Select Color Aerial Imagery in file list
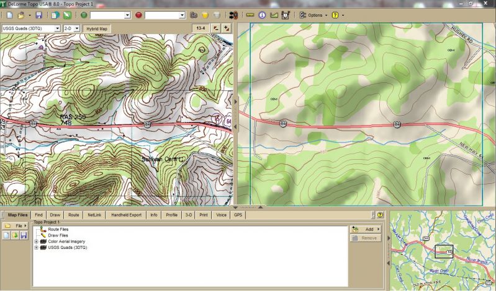This screenshot has width=496, height=291. pos(66,241)
